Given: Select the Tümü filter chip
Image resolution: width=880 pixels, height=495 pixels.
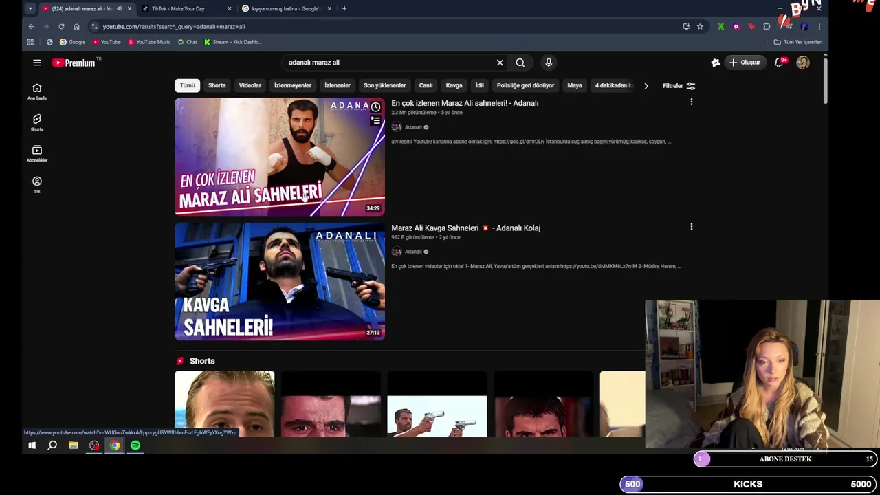Looking at the screenshot, I should point(188,85).
